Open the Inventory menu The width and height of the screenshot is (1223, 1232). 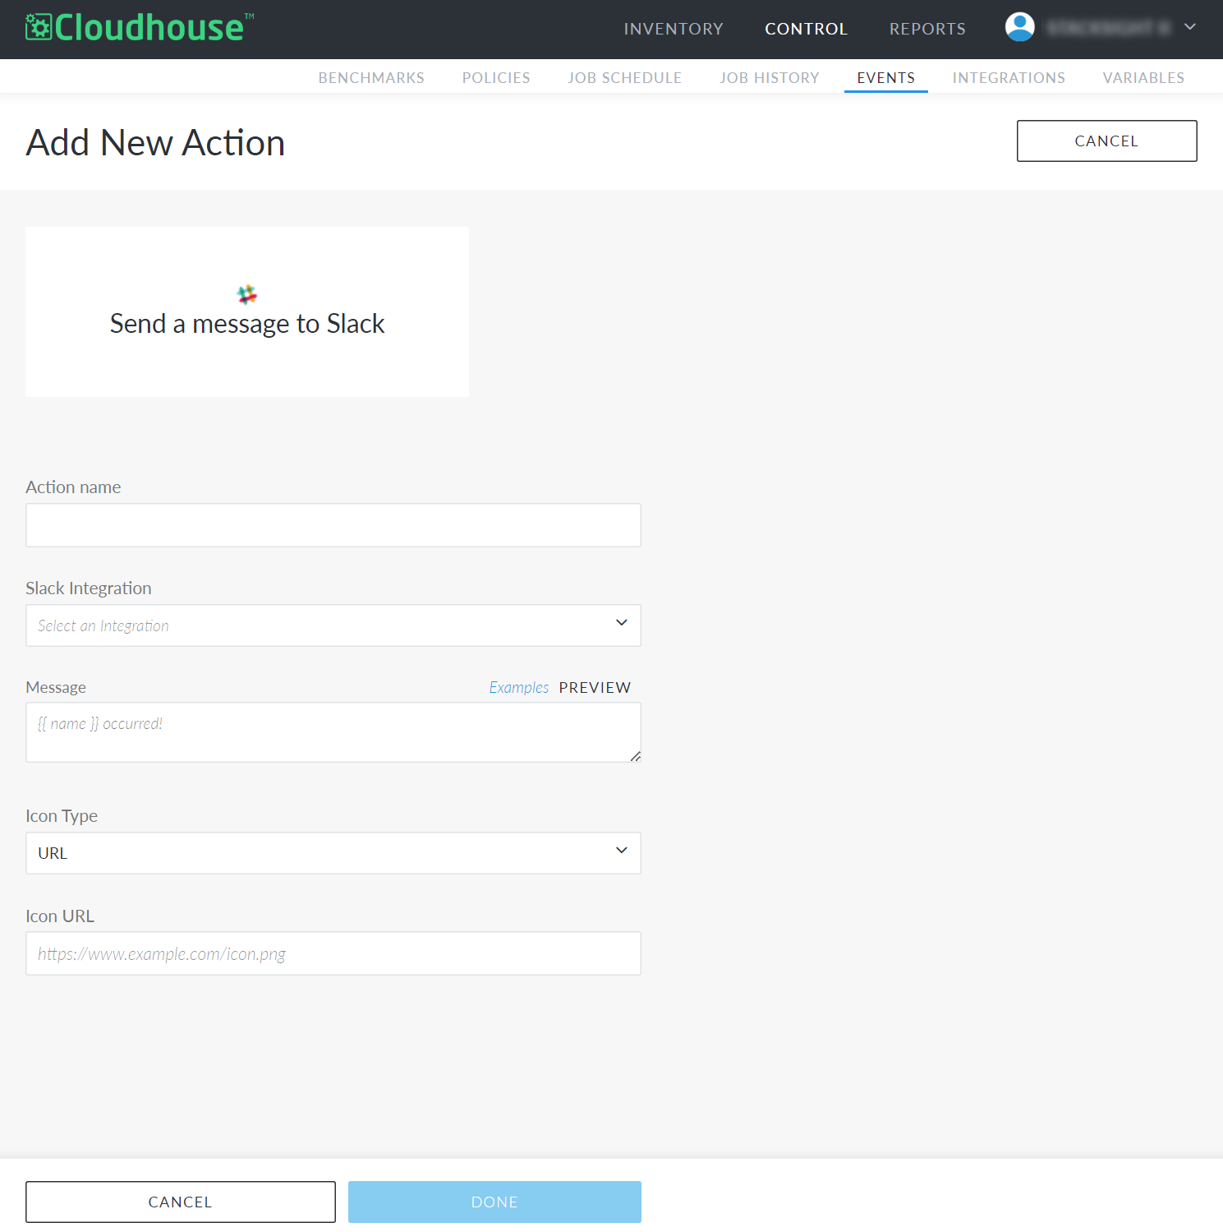674,29
